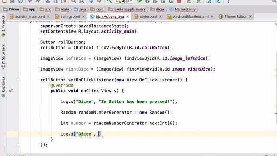Place cursor in the highlighted Log.d("Dicee", line
277x156 pixels.
click(x=142, y=134)
